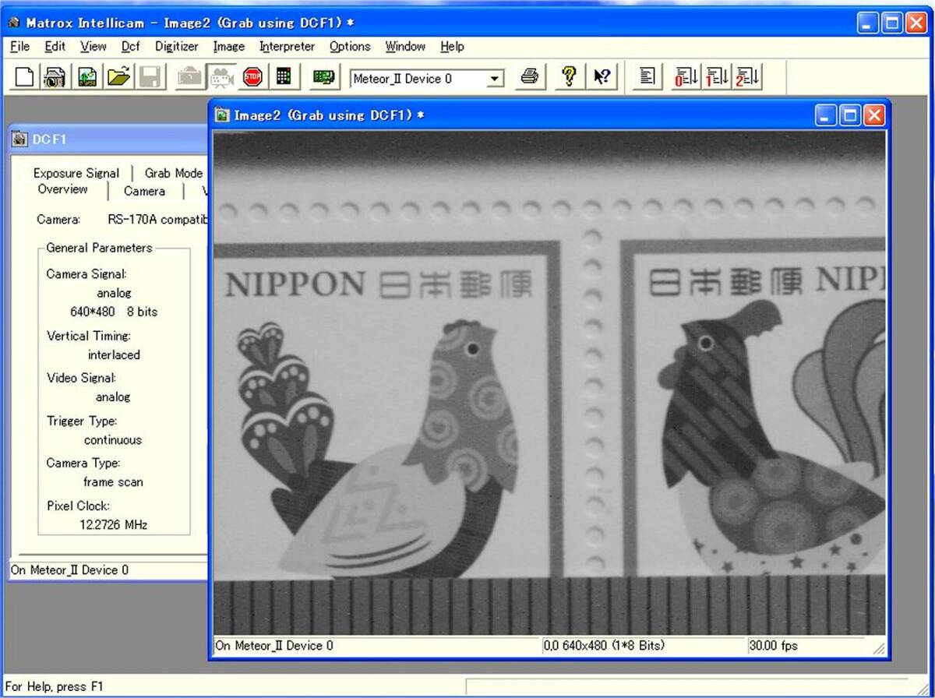Click the DCF1 window title bar
This screenshot has height=698, width=935.
click(x=109, y=139)
